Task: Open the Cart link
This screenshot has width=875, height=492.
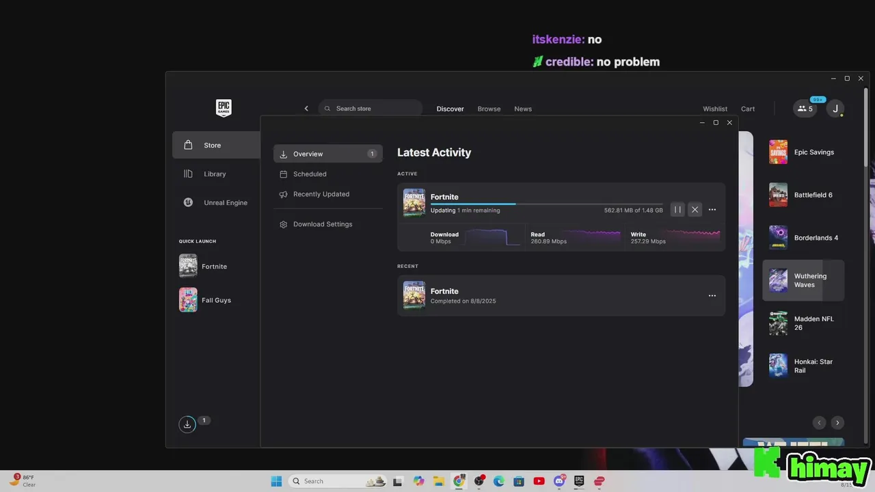Action: pos(748,109)
